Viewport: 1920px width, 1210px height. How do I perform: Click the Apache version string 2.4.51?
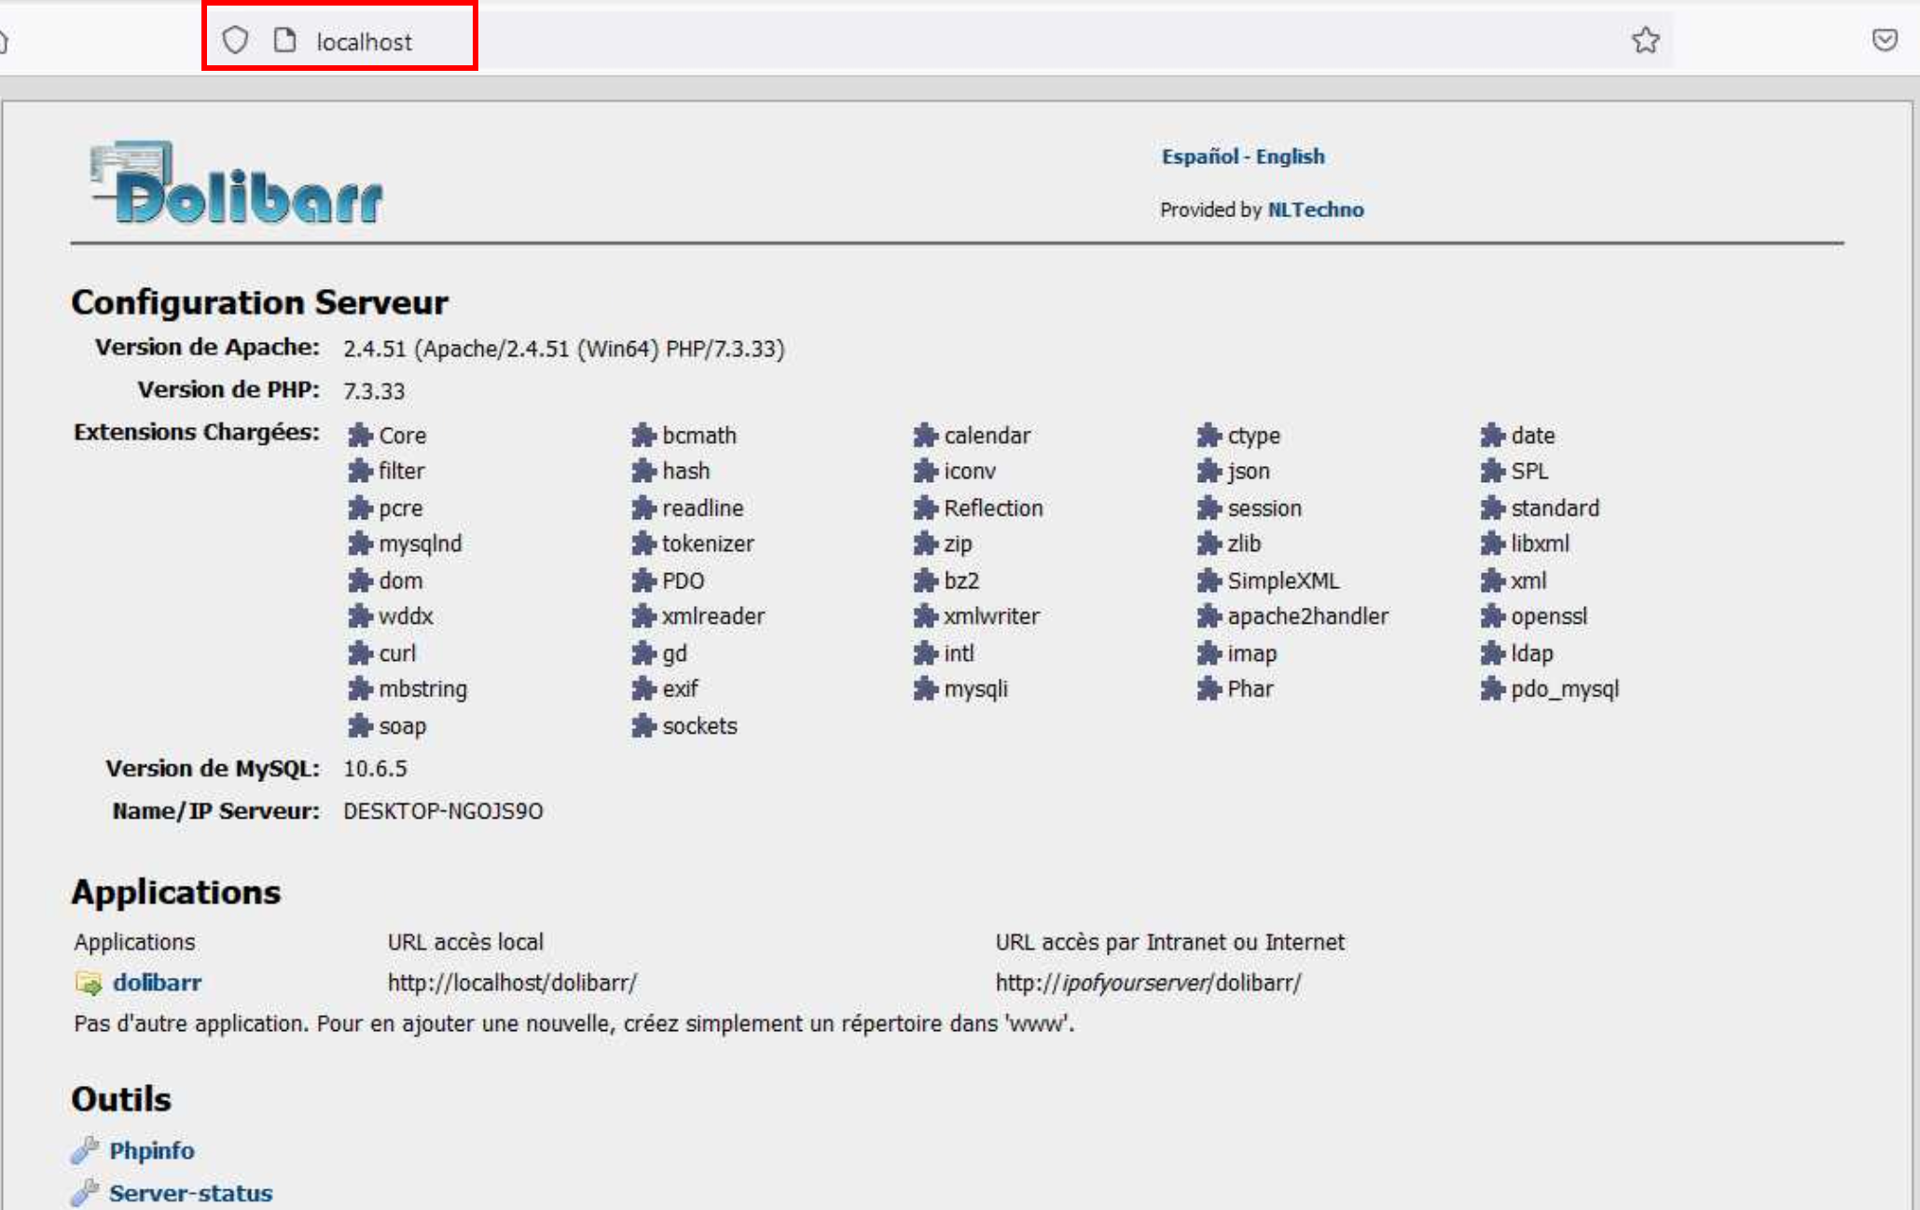[x=563, y=349]
